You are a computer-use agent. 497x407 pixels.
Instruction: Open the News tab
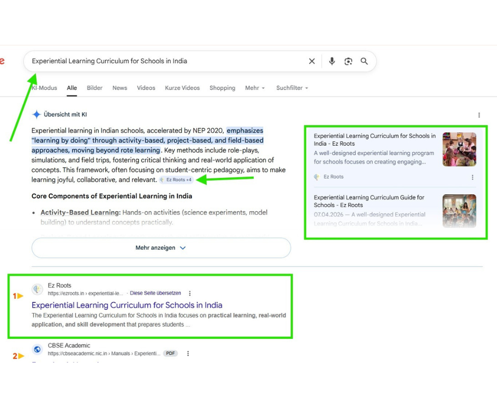(x=119, y=88)
